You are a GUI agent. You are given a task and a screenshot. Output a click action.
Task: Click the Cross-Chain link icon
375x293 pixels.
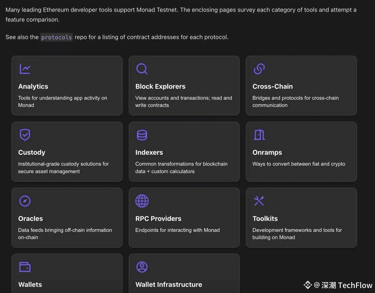click(x=259, y=69)
